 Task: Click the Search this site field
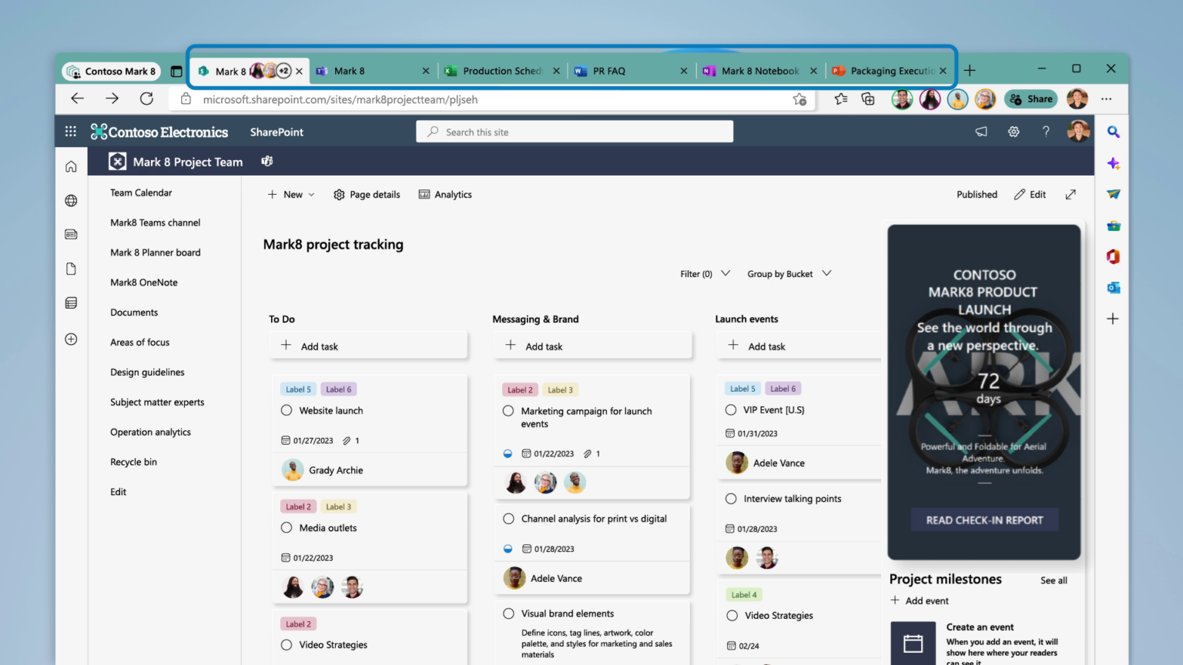pos(574,131)
